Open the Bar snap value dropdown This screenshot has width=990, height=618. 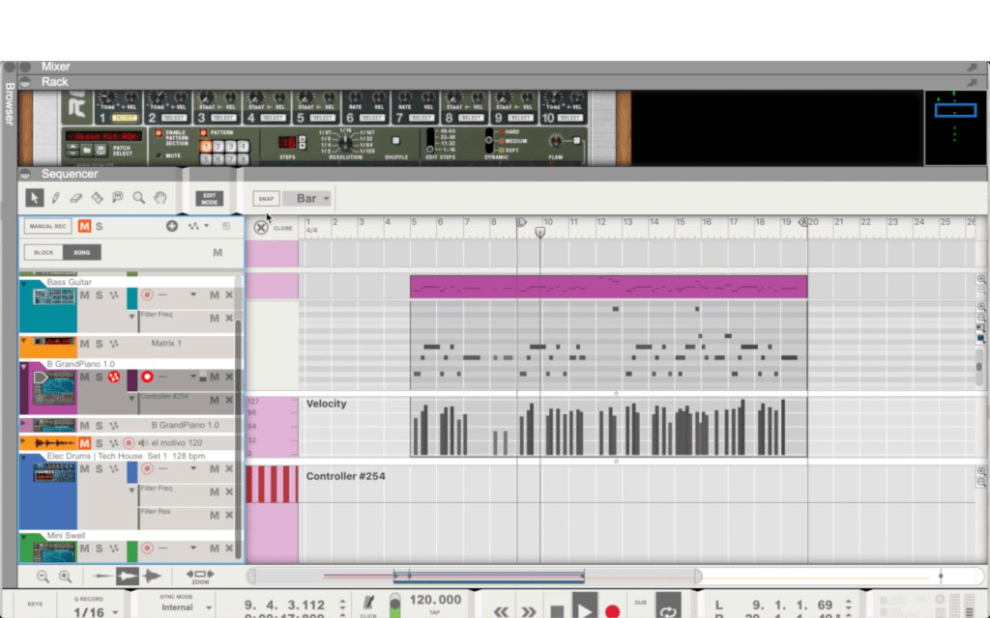coord(312,199)
